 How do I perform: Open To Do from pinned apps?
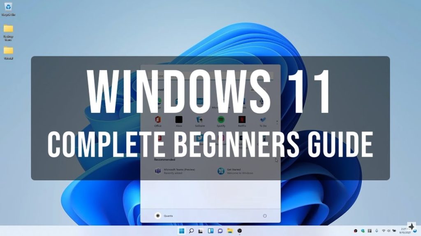point(263,120)
